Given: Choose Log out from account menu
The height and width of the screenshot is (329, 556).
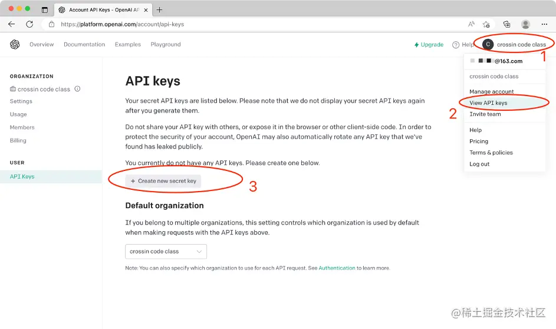Looking at the screenshot, I should (x=479, y=164).
